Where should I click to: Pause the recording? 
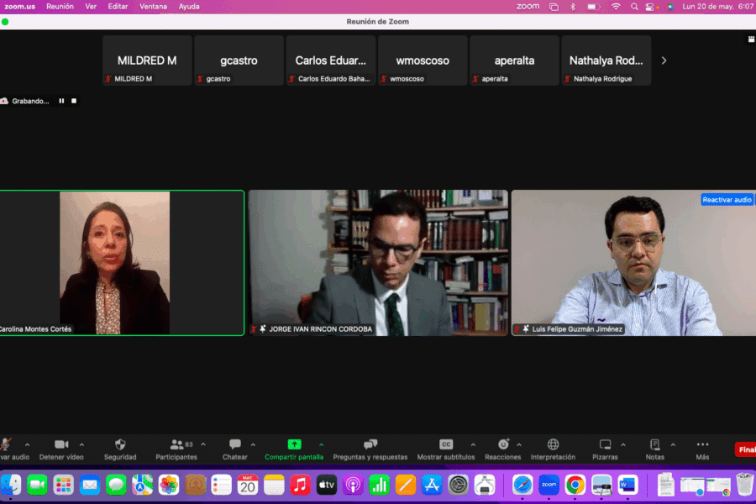point(61,101)
